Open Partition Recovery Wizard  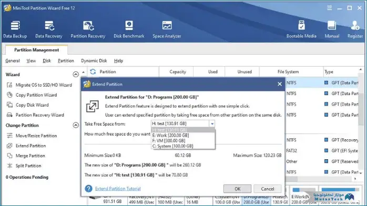tap(35, 115)
